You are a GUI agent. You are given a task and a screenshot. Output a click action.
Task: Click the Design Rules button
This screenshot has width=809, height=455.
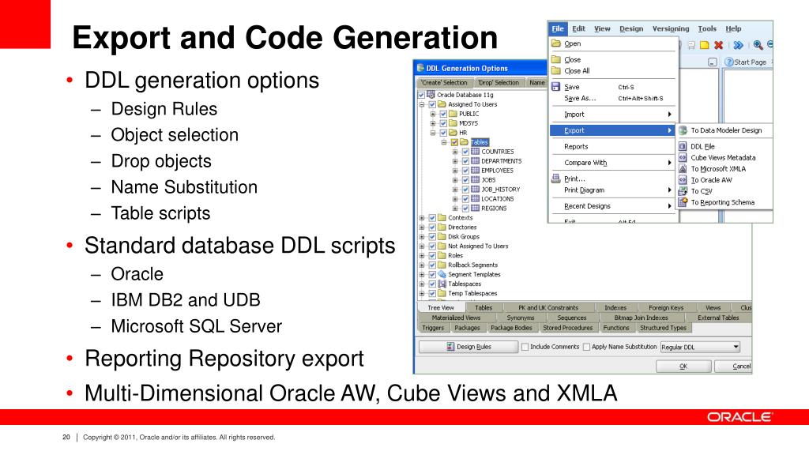click(468, 347)
